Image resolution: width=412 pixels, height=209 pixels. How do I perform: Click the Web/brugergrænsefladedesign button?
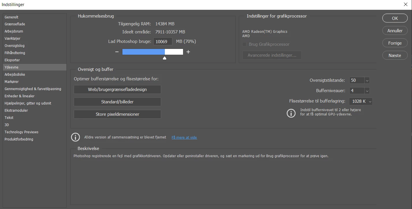[x=117, y=90]
